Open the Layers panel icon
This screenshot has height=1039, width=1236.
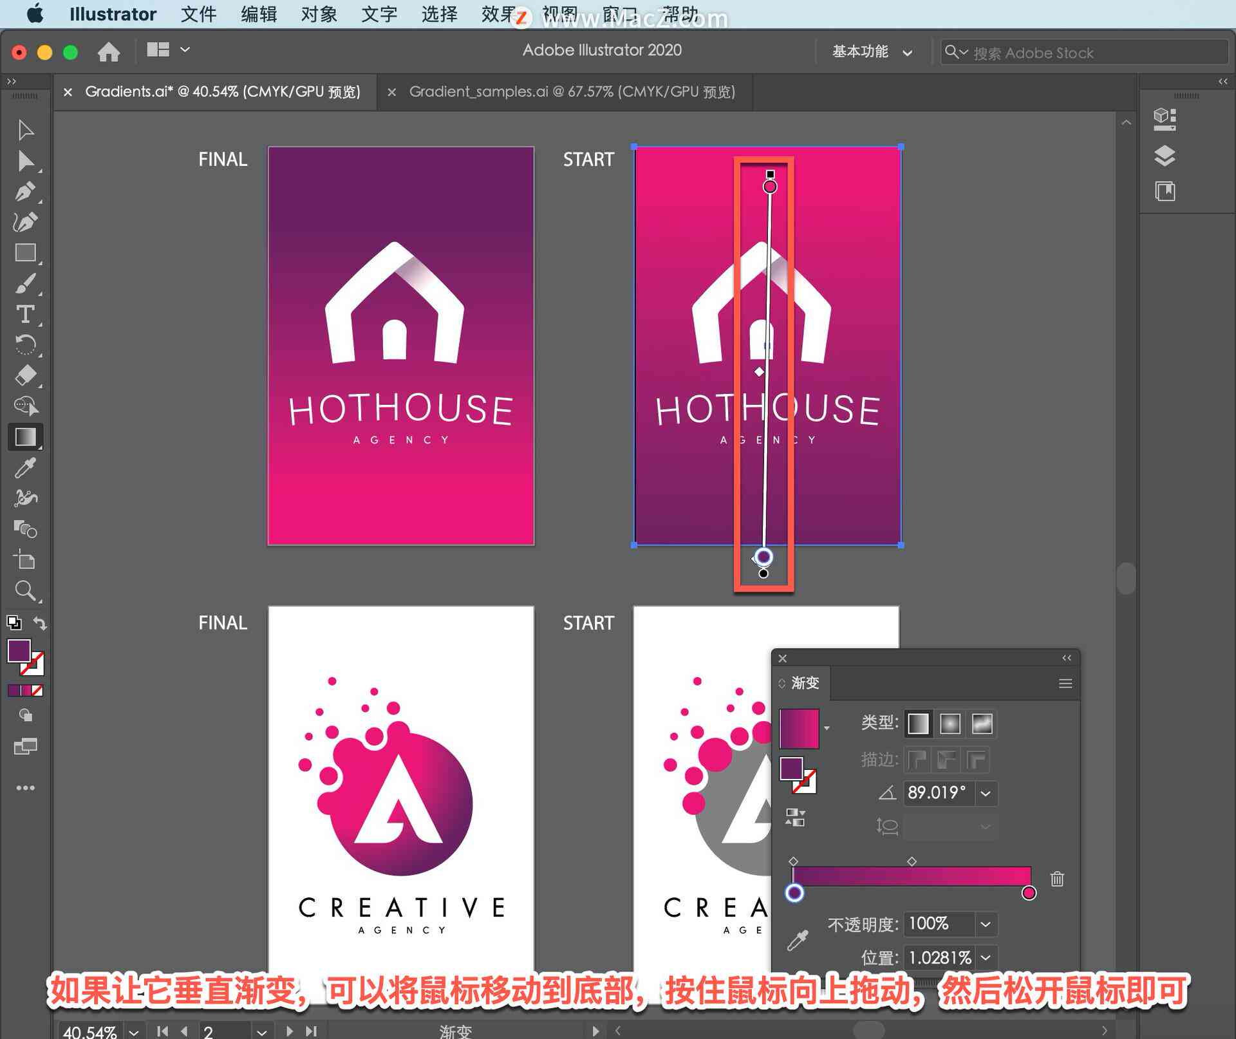1165,156
